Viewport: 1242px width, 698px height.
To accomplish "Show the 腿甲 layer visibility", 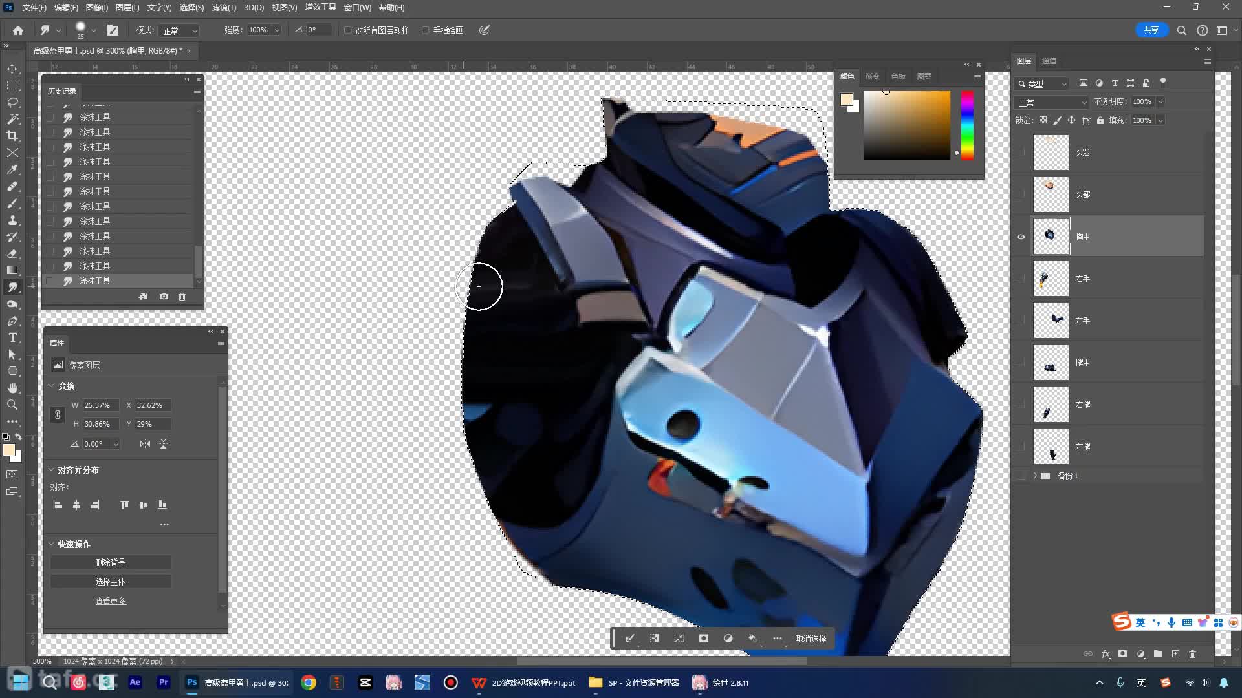I will tap(1021, 363).
